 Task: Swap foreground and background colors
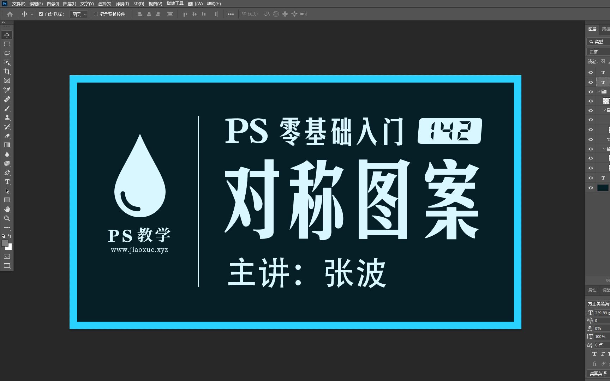point(10,236)
